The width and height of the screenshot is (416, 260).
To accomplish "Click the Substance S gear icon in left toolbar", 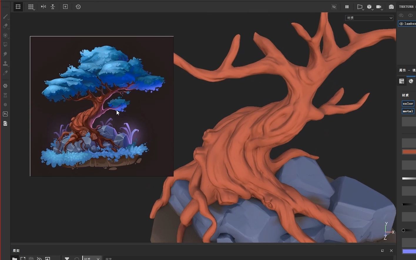I will point(5,86).
